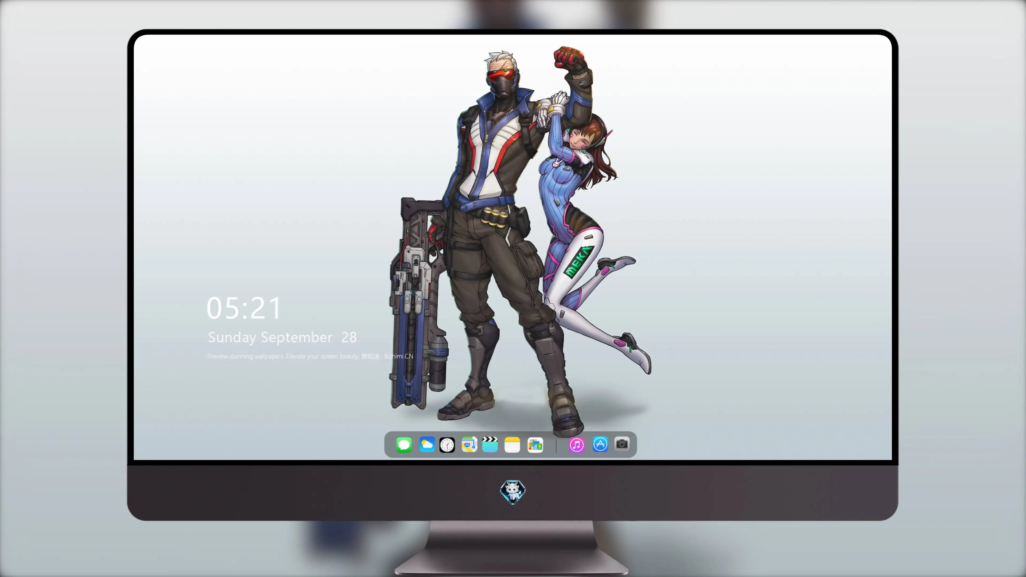This screenshot has height=577, width=1026.
Task: Click the 'Preview stunning wallpapers' caption text
Action: pyautogui.click(x=310, y=356)
